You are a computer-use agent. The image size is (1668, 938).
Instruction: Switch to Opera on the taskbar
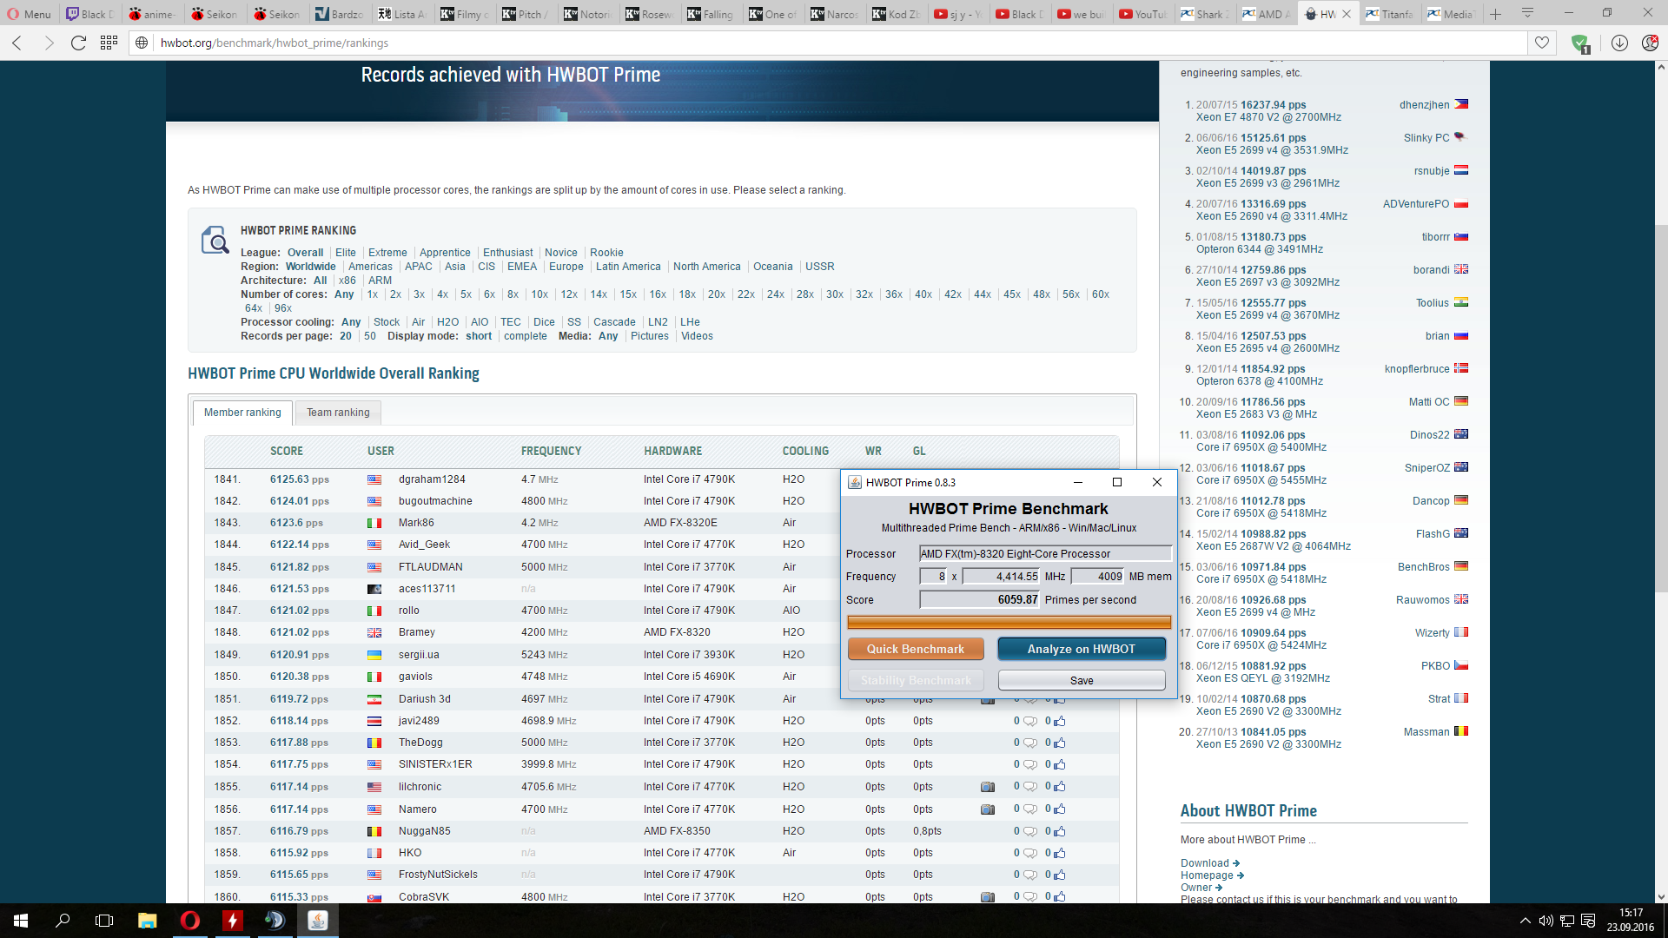tap(189, 921)
